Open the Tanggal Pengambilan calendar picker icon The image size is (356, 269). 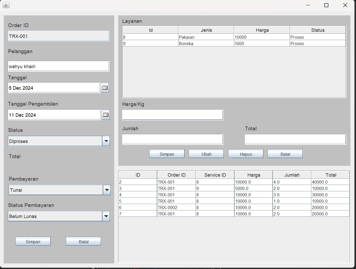coord(105,115)
